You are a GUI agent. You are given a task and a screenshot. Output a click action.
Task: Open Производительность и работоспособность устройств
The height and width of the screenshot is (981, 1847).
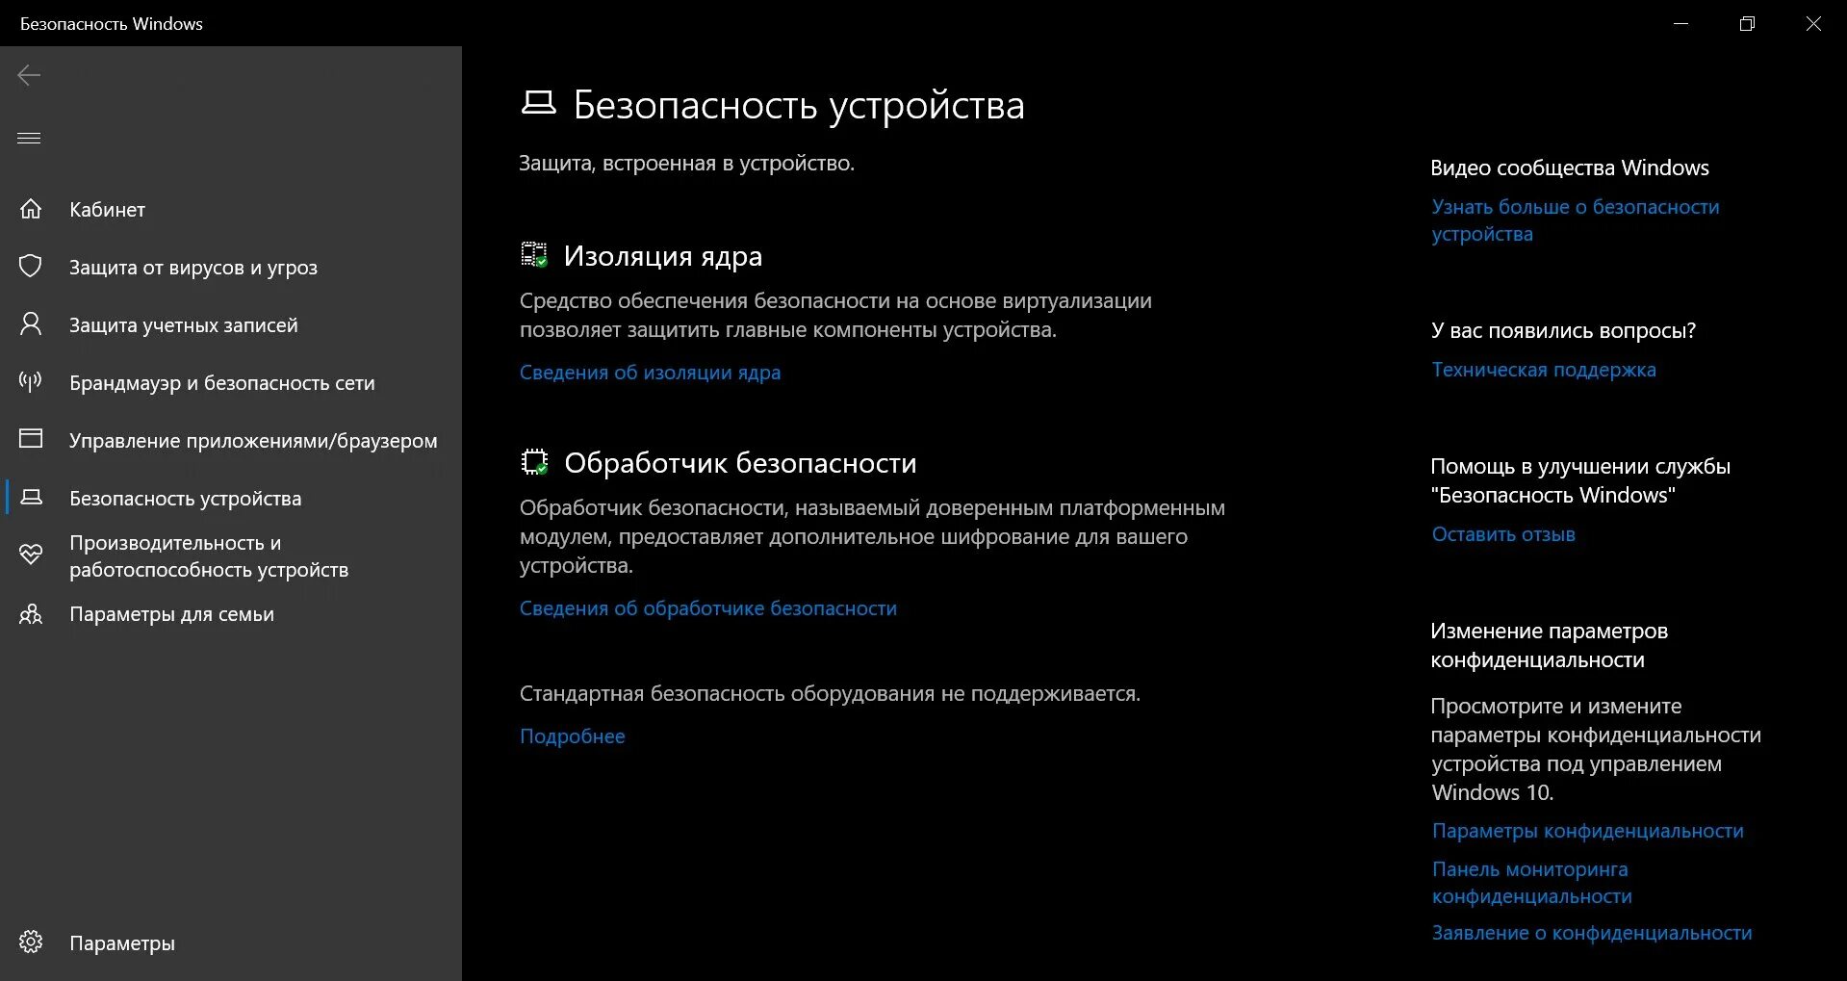click(231, 555)
